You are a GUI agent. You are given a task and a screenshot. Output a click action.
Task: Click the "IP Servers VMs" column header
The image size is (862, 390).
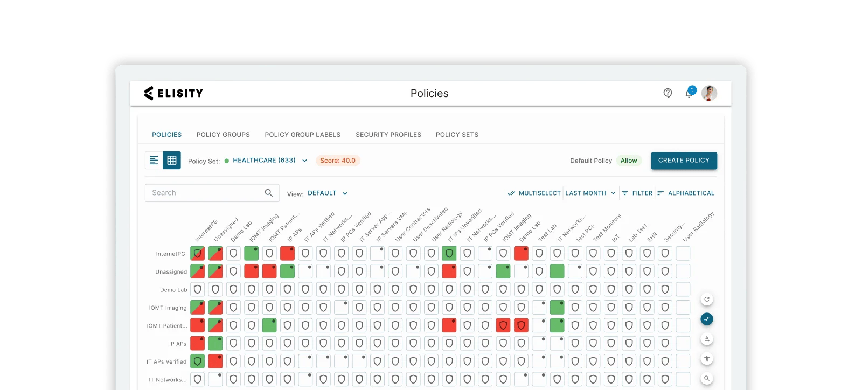coord(393,226)
